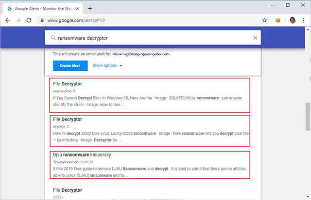The width and height of the screenshot is (311, 200).
Task: Click the address bar URL
Action: click(76, 20)
